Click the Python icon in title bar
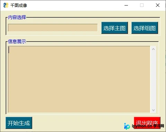 coord(6,5)
